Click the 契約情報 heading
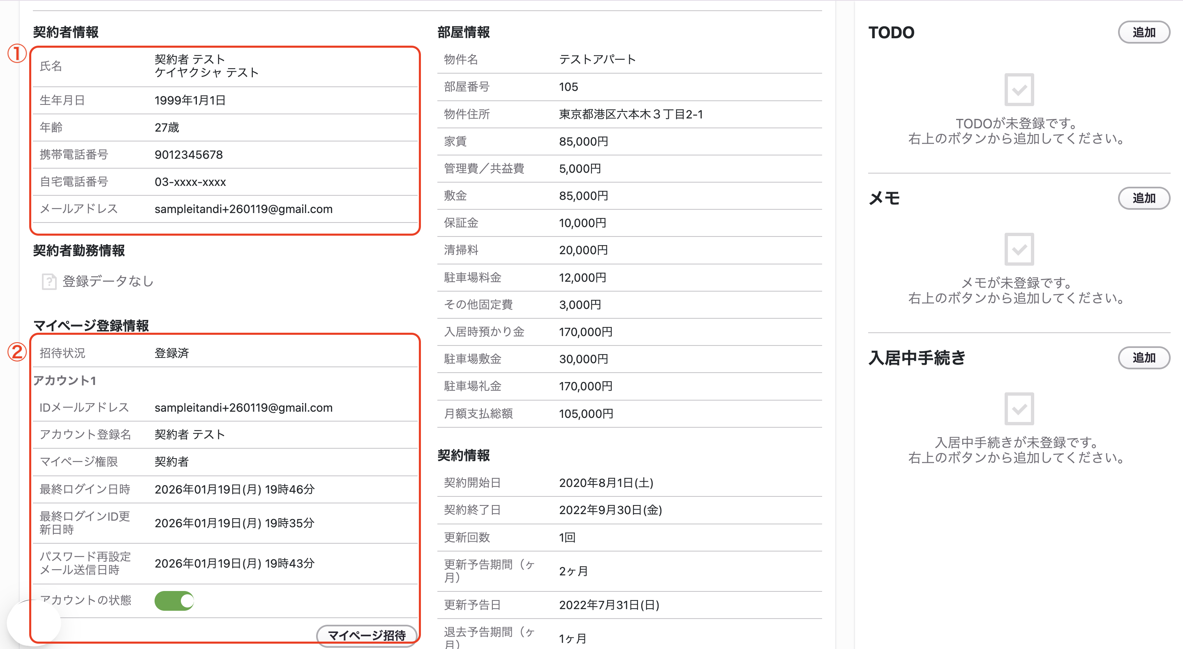This screenshot has width=1183, height=649. click(464, 456)
